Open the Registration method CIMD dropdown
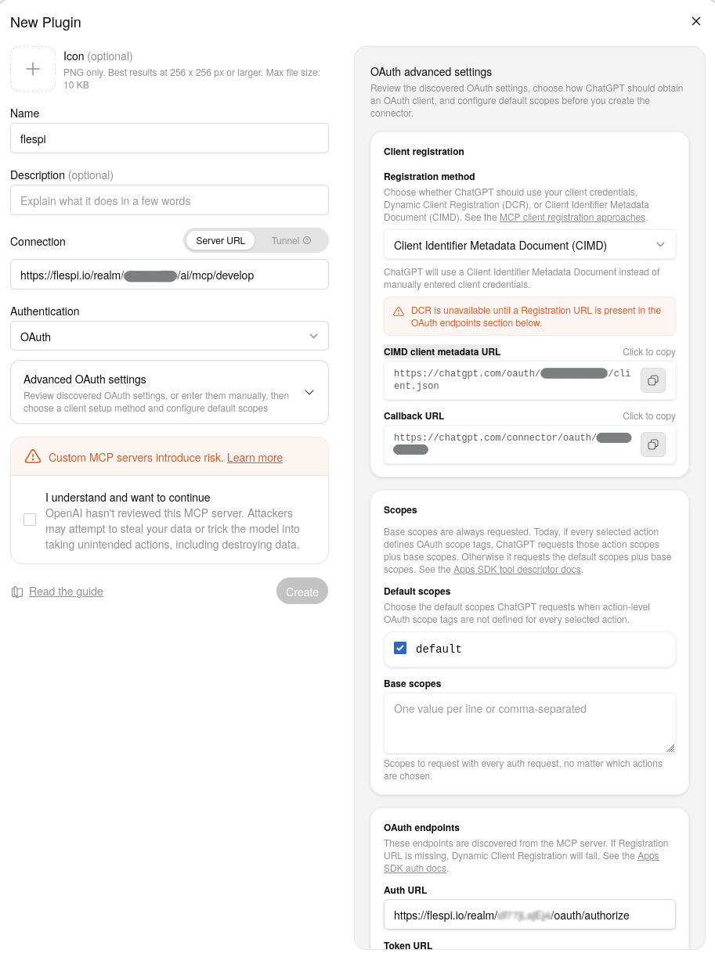715x957 pixels. (x=529, y=245)
